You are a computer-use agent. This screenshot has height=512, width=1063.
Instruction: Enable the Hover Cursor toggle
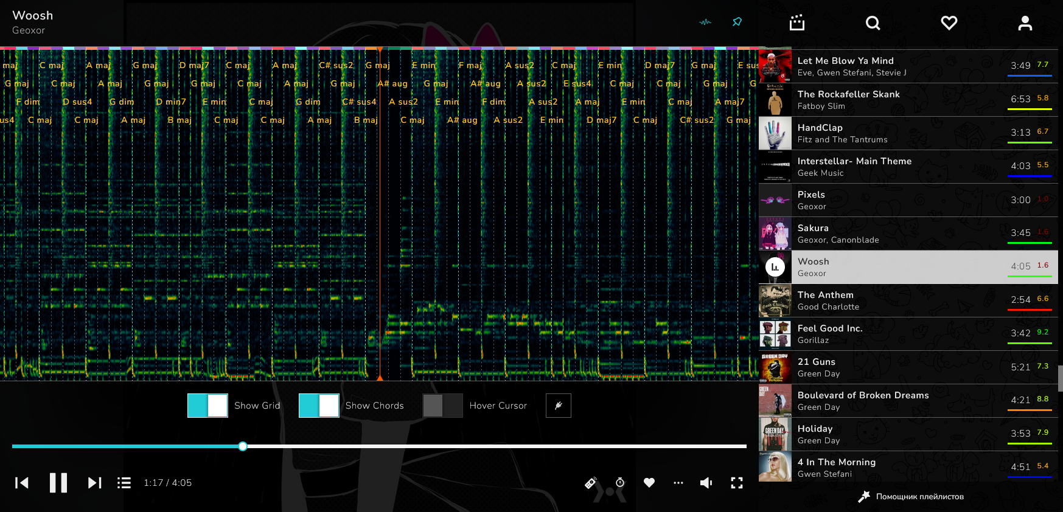[443, 406]
